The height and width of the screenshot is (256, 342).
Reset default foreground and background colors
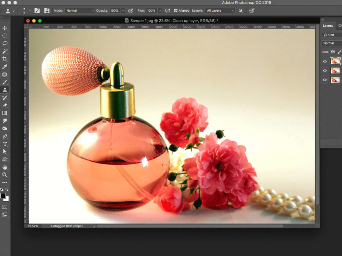pyautogui.click(x=2, y=189)
